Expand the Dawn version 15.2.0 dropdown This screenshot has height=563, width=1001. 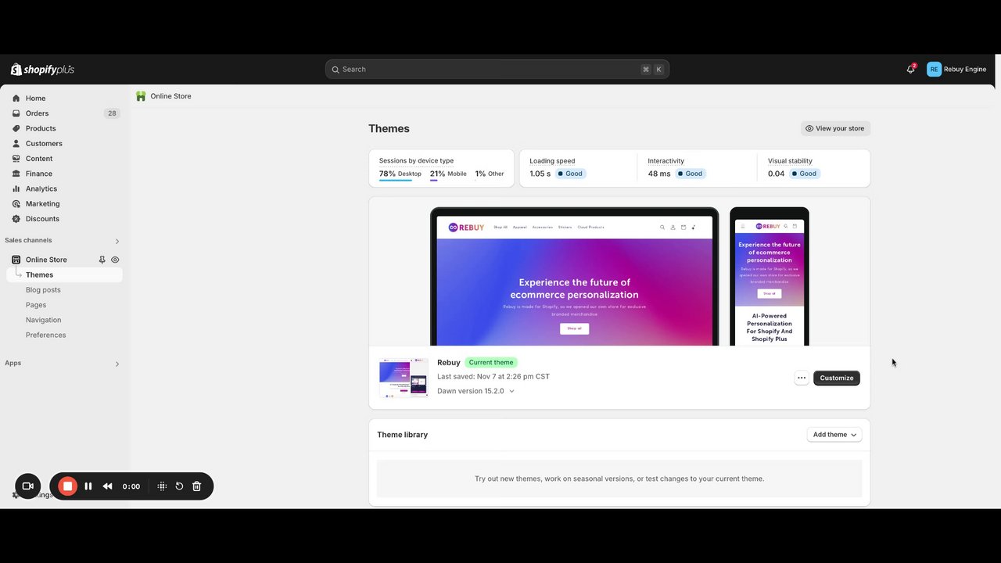click(x=475, y=391)
